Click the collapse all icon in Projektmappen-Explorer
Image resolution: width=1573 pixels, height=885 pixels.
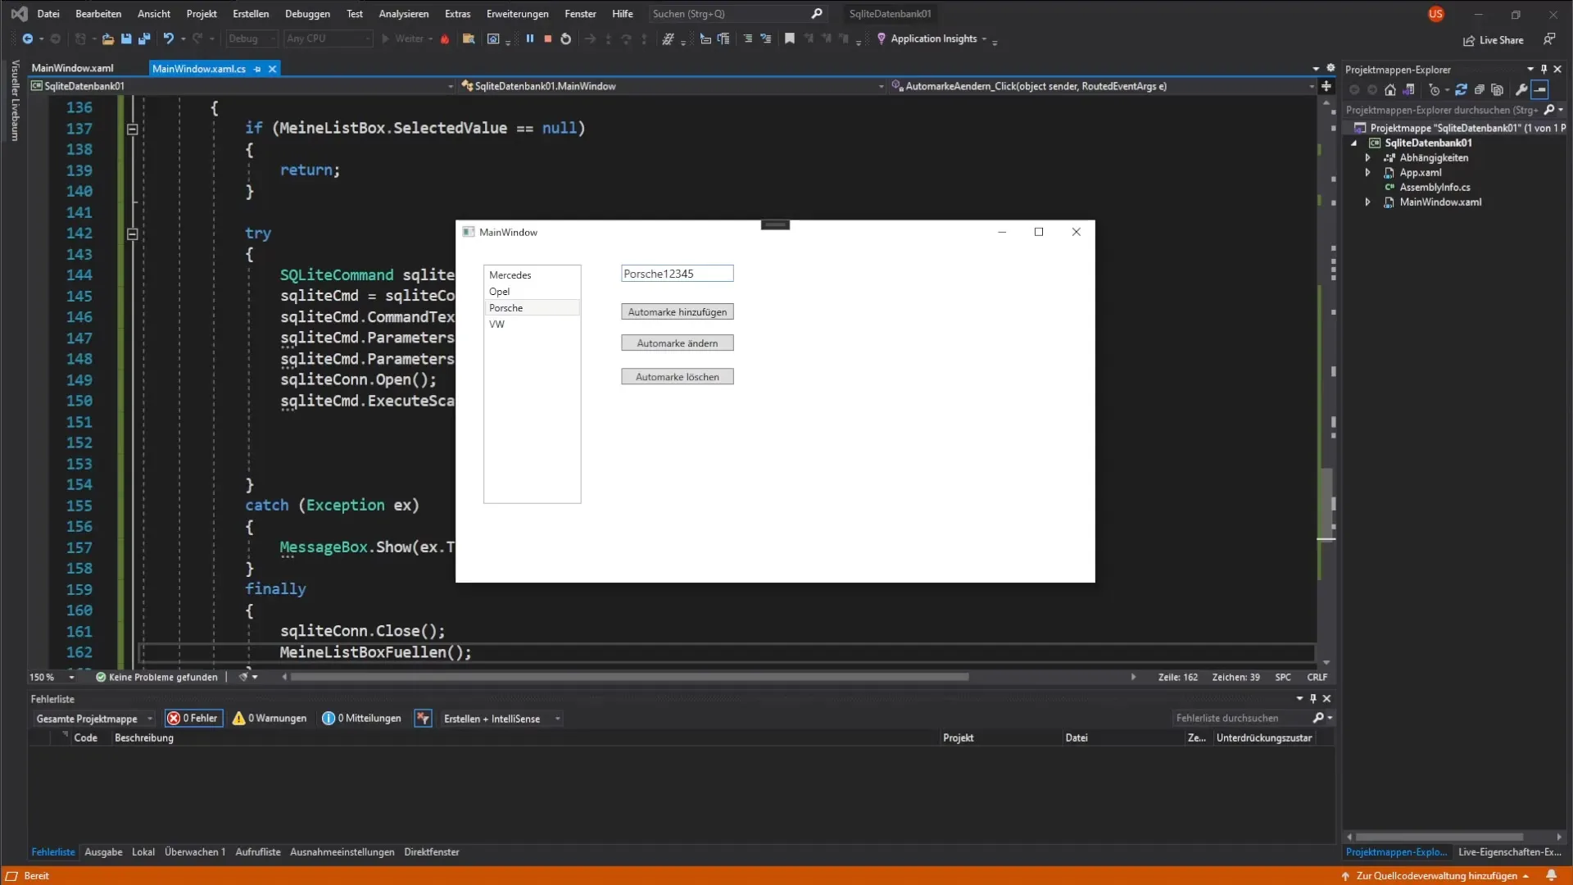pos(1480,90)
